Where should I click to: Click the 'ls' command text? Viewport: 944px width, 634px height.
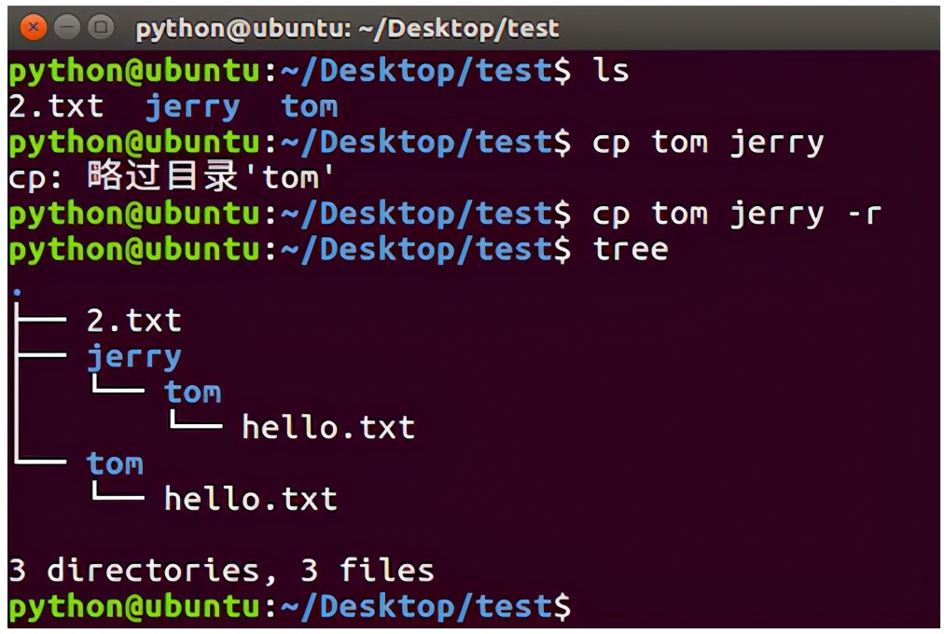611,70
